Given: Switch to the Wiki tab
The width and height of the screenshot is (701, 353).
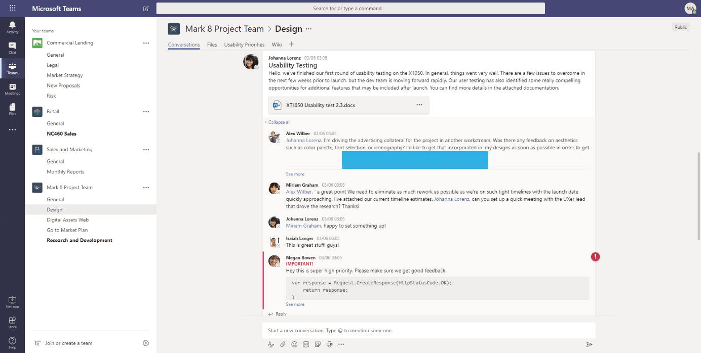Looking at the screenshot, I should point(277,45).
